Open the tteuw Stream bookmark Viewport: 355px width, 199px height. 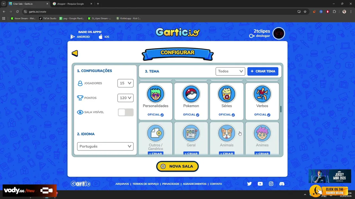point(23,19)
